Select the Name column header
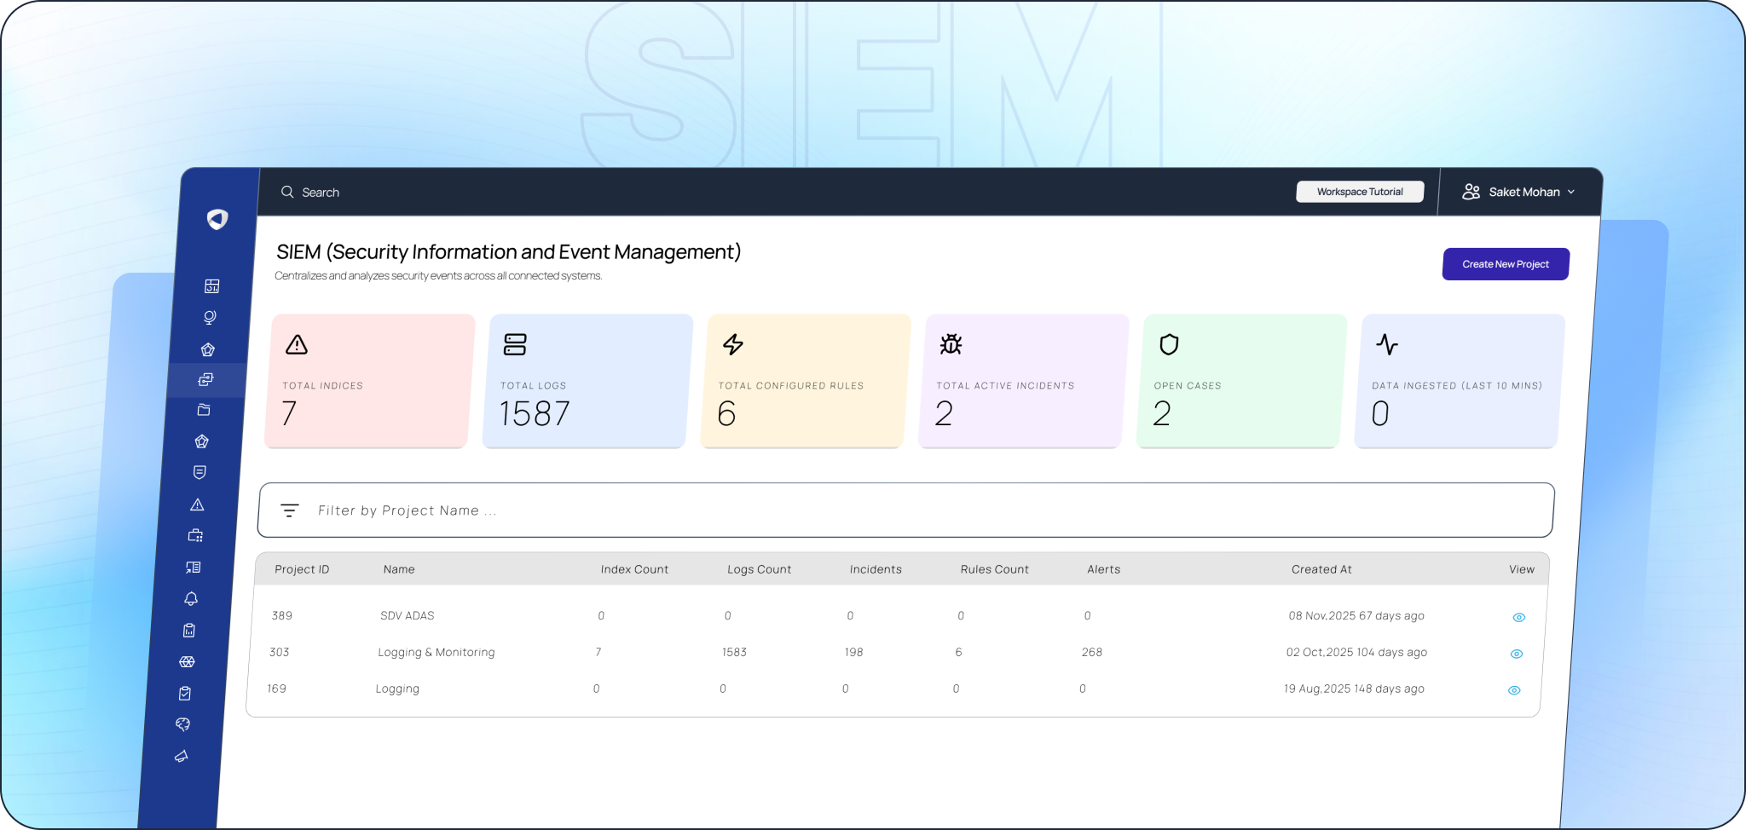1746x830 pixels. [399, 568]
